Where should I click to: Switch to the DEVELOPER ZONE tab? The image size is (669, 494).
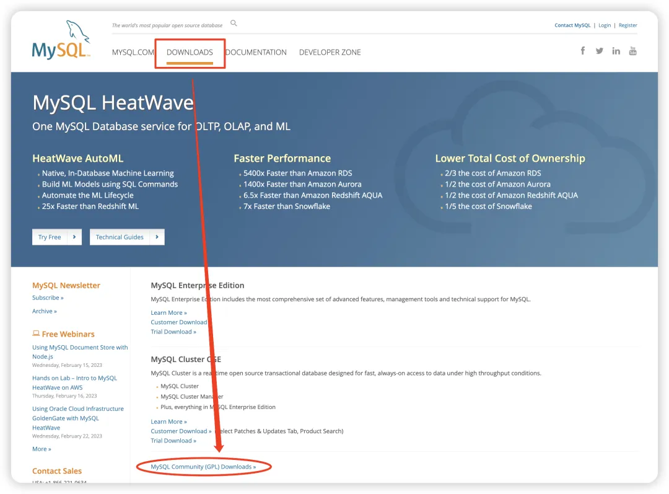tap(330, 52)
